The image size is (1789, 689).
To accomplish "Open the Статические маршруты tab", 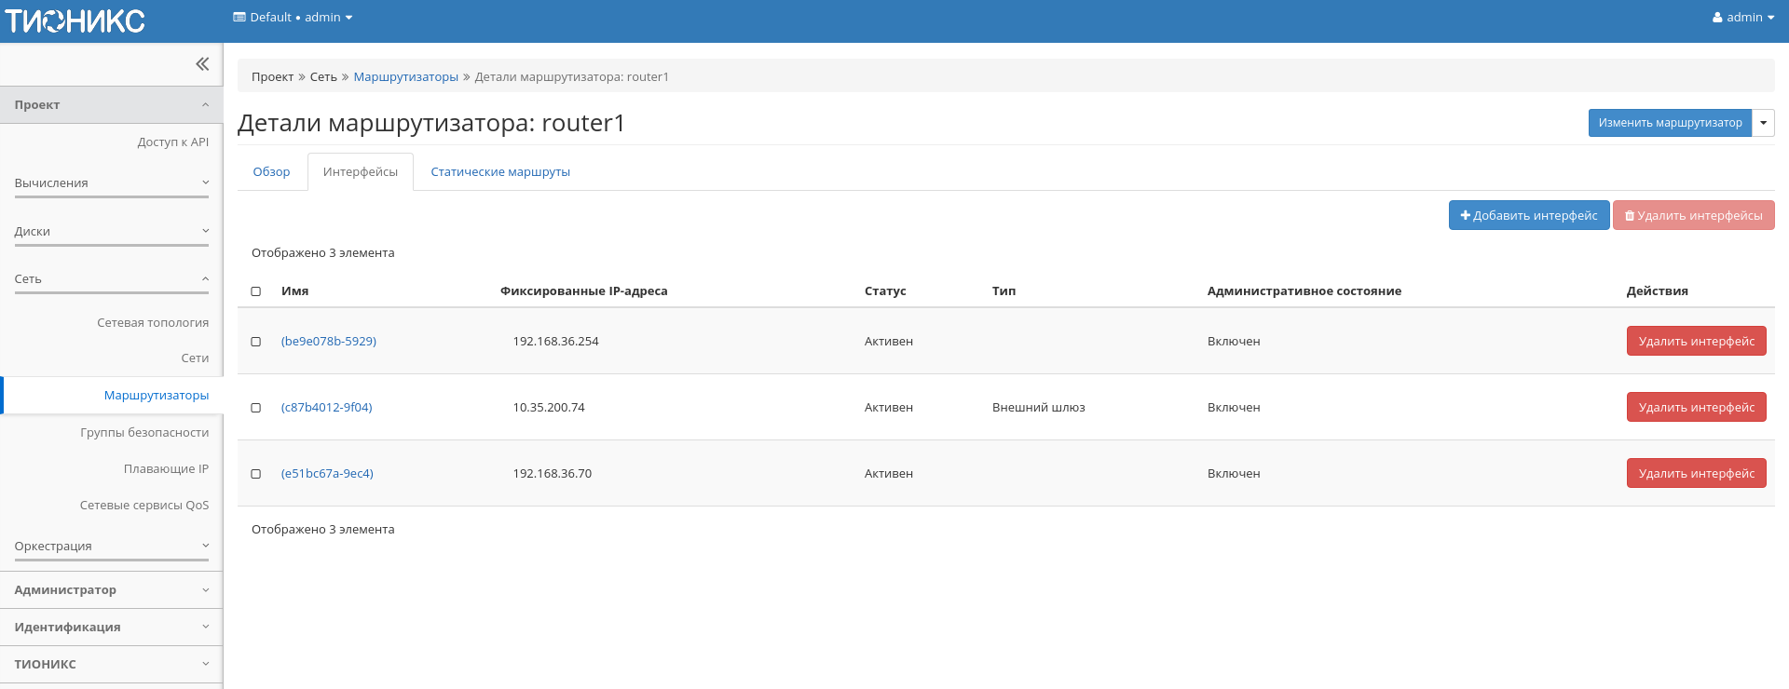I will pyautogui.click(x=500, y=172).
